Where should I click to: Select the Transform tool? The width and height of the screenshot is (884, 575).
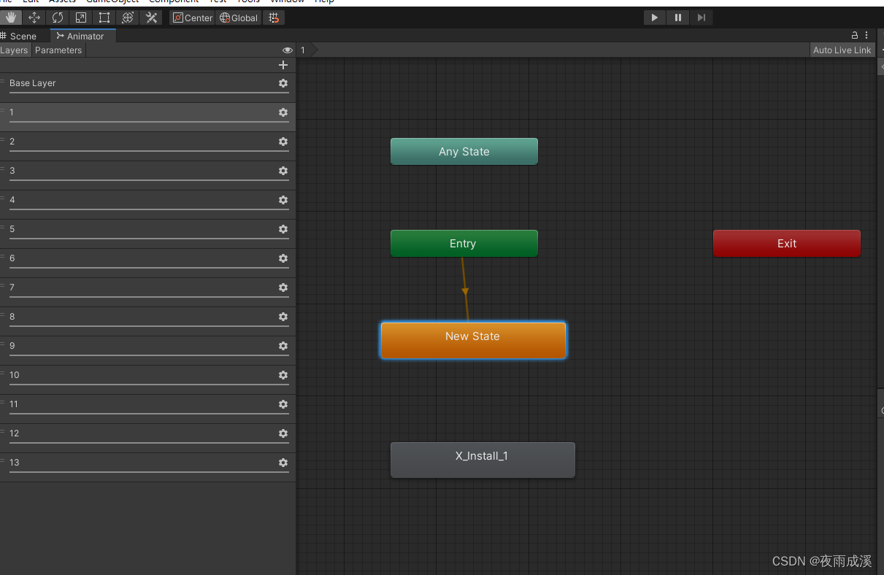coord(128,18)
